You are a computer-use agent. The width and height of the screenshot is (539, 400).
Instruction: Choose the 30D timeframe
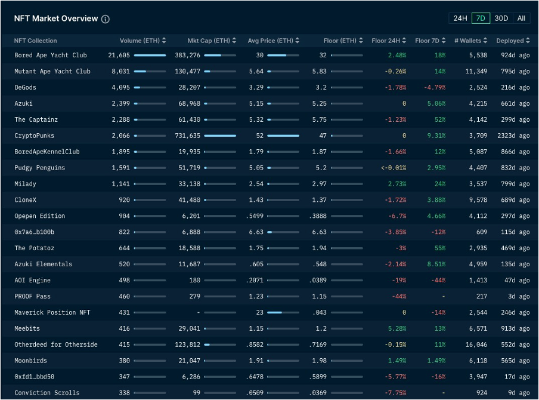[501, 19]
